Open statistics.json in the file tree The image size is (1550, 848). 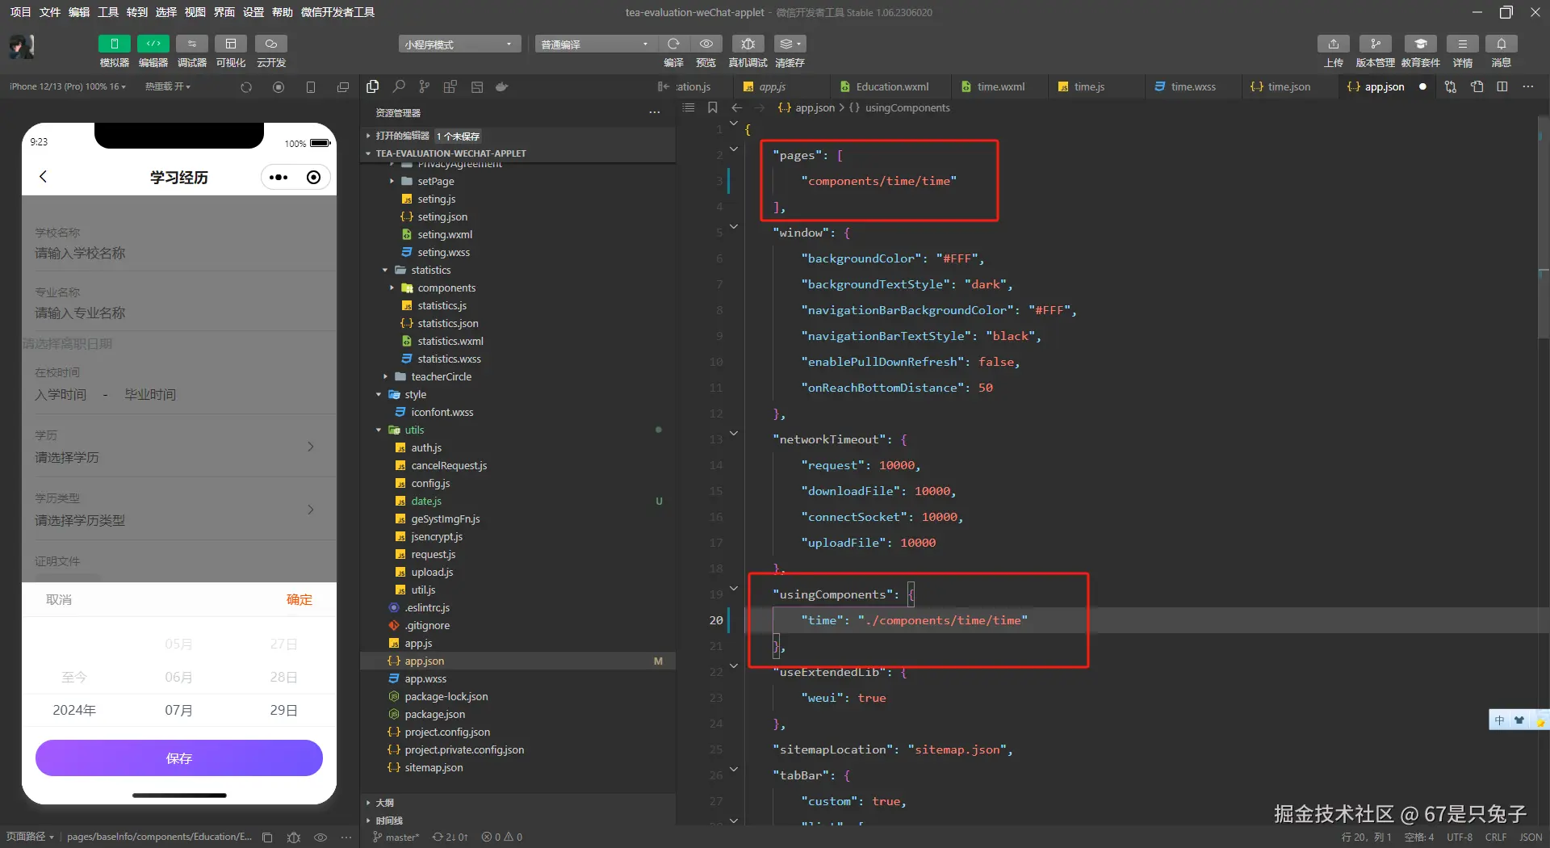coord(447,323)
